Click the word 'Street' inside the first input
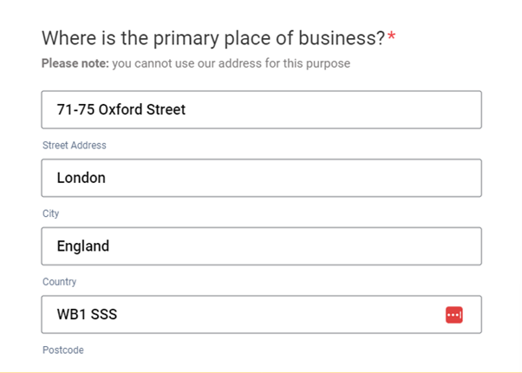522x373 pixels. tap(166, 110)
